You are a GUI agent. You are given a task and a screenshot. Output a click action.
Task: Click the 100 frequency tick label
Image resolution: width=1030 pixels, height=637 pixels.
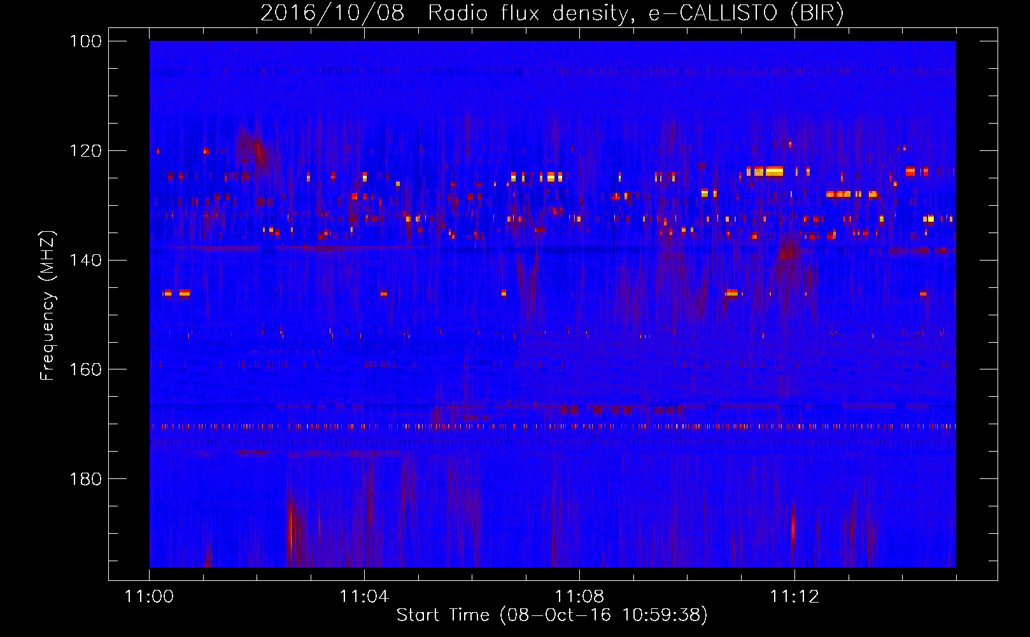point(85,41)
